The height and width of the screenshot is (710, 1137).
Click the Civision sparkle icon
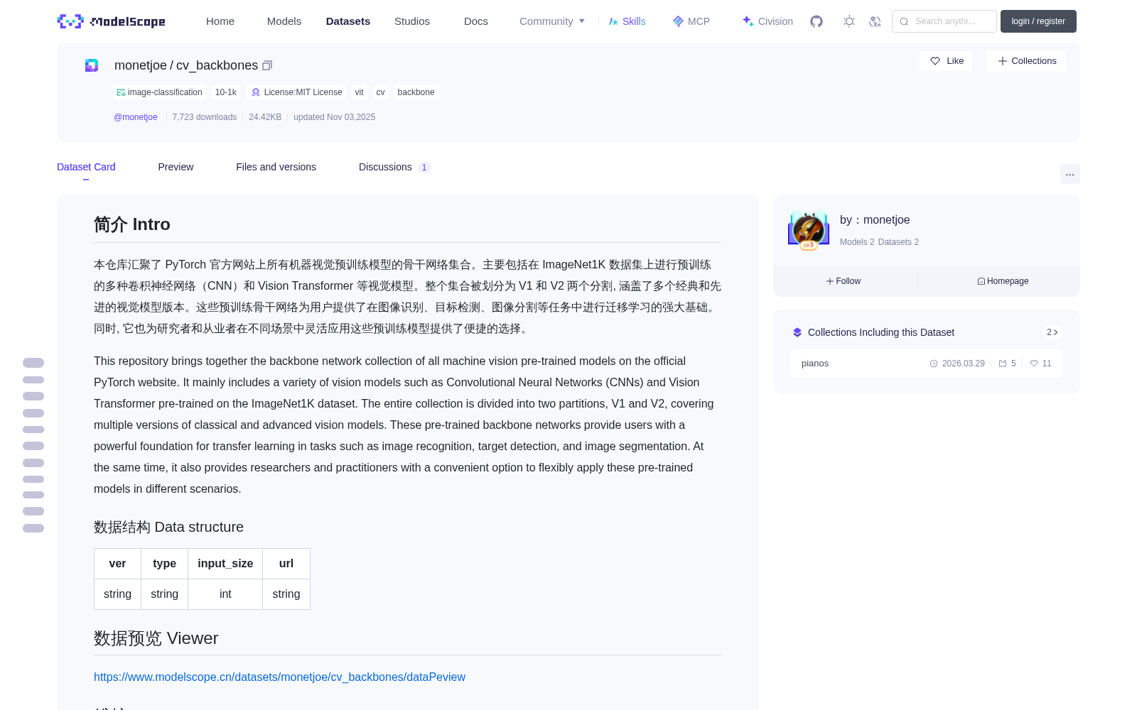point(748,21)
